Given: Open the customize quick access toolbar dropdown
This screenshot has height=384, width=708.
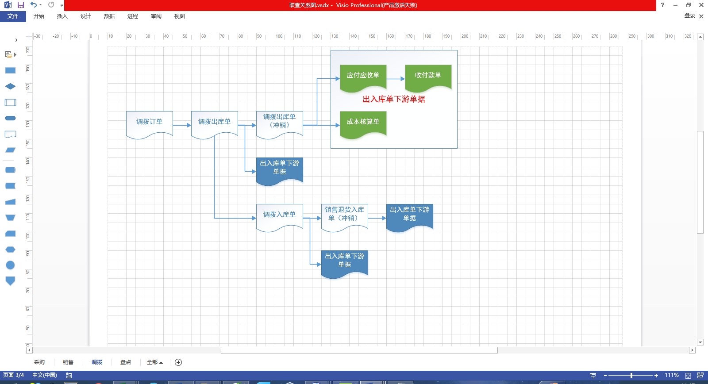Looking at the screenshot, I should [x=62, y=5].
